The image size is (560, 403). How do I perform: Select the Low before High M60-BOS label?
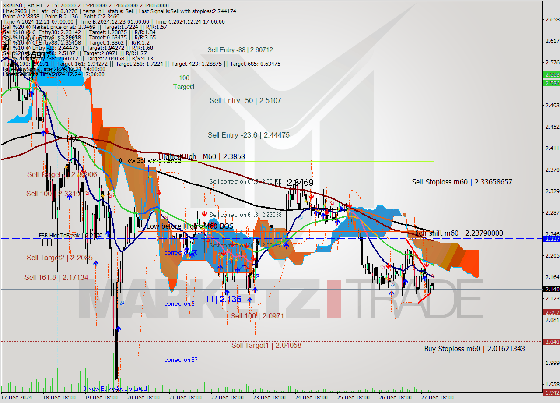tap(189, 226)
